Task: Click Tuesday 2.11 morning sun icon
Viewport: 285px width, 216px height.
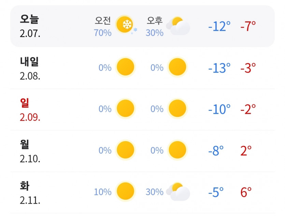Action: click(x=125, y=191)
